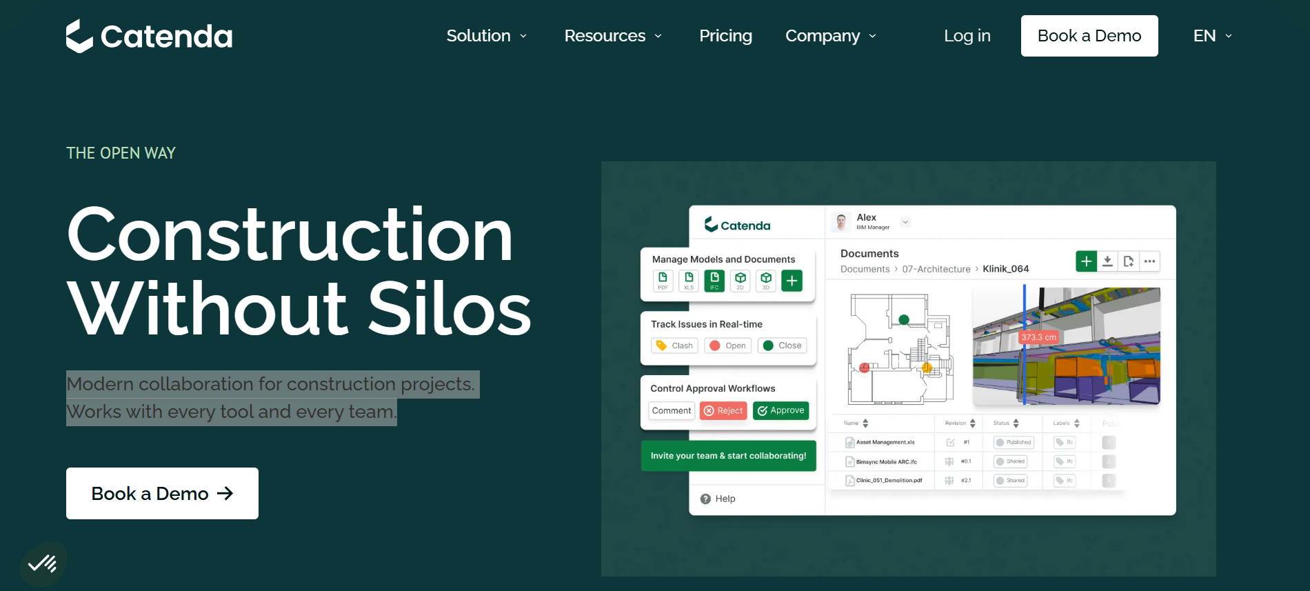1310x591 pixels.
Task: Click the Shared status of Bimsync Mobile ARC.ifc
Action: [x=1010, y=461]
